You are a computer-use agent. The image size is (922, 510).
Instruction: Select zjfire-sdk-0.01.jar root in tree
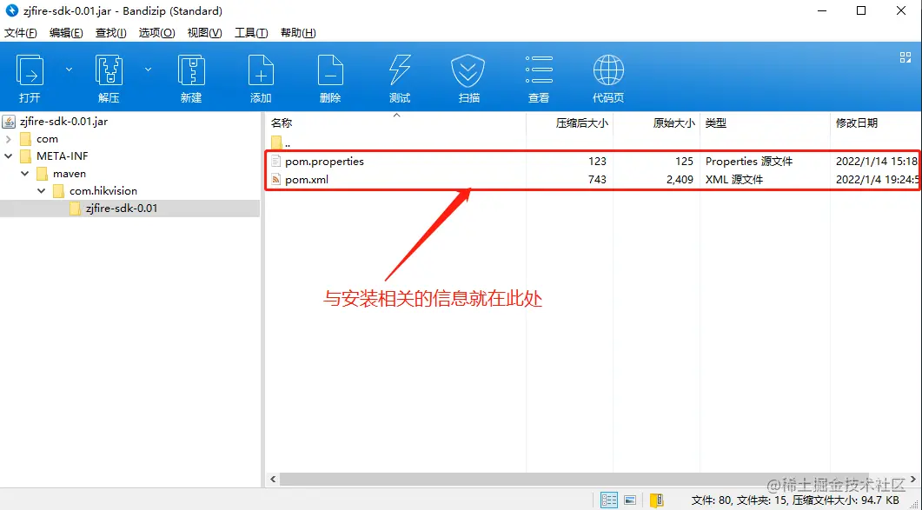point(63,122)
